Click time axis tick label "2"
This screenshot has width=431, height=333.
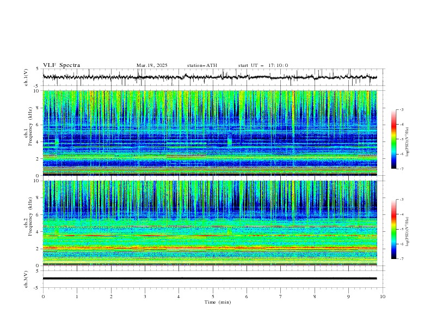111,297
